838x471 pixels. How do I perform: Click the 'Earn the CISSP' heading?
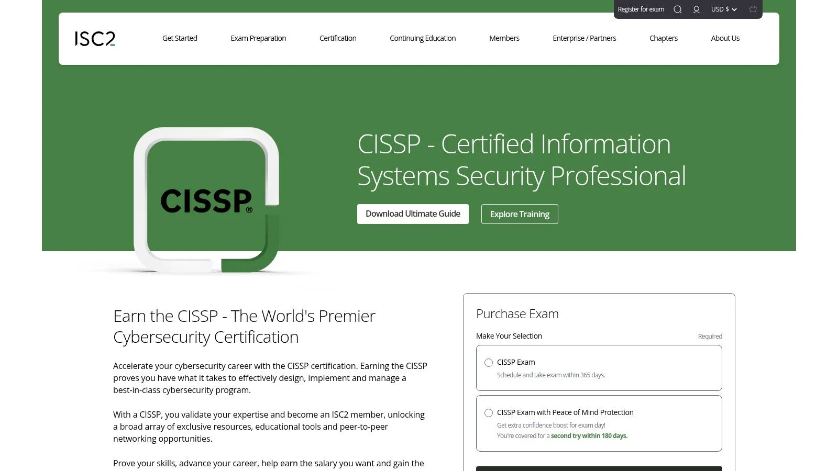tap(244, 327)
